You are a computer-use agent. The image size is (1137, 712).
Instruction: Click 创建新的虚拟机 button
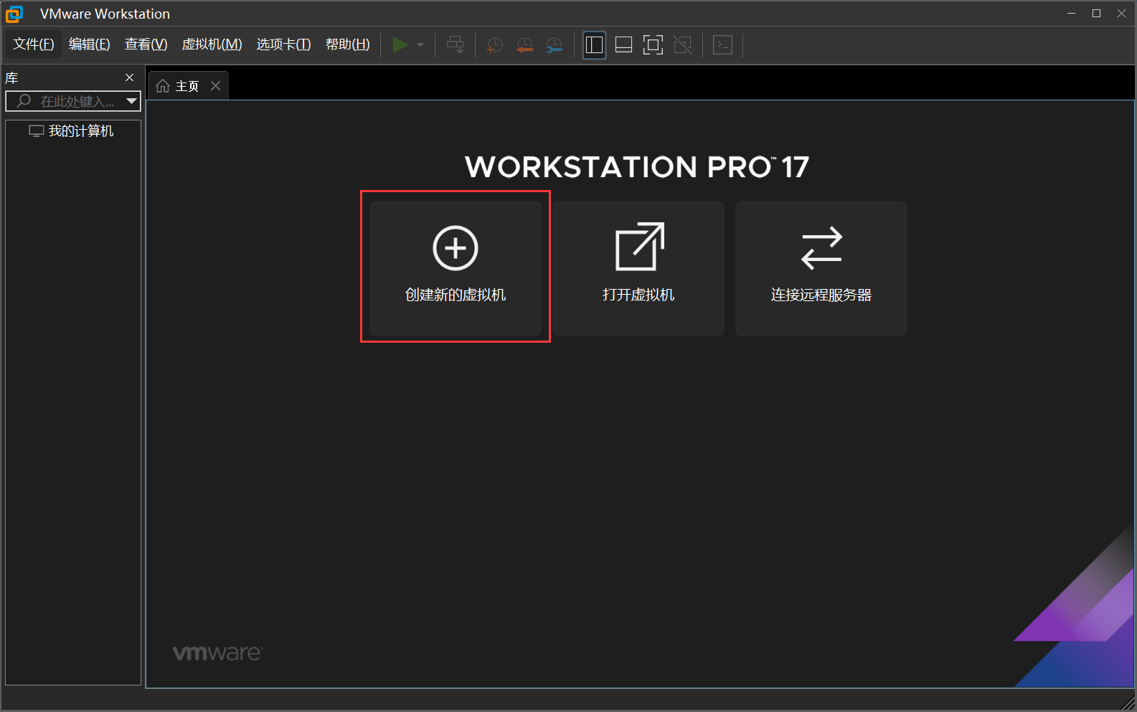click(456, 268)
